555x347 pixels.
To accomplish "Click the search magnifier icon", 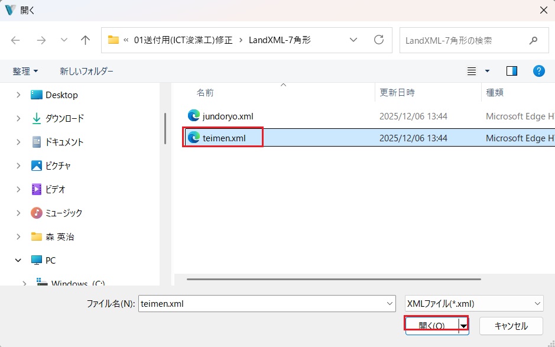I will pos(533,40).
